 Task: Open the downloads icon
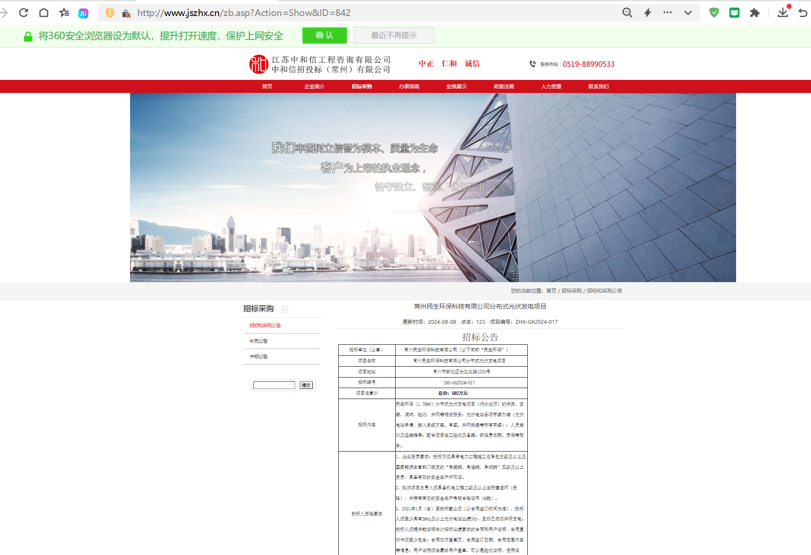pyautogui.click(x=783, y=12)
